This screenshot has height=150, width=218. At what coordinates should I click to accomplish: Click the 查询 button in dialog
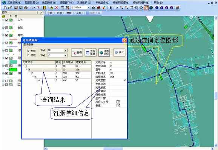(x=77, y=52)
